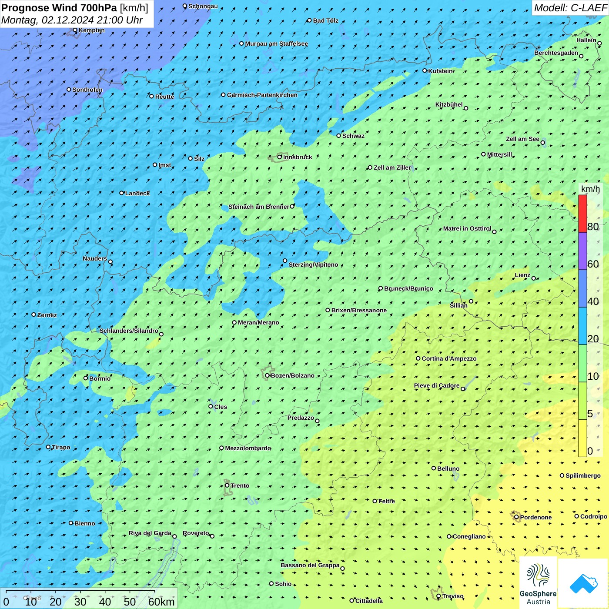
Task: Select the cyan 20–40 km/h legend band
Action: tap(582, 326)
